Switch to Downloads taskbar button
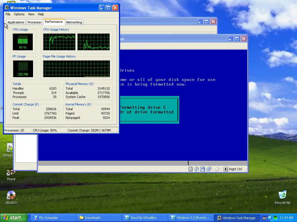The height and width of the screenshot is (222, 297). click(x=99, y=218)
